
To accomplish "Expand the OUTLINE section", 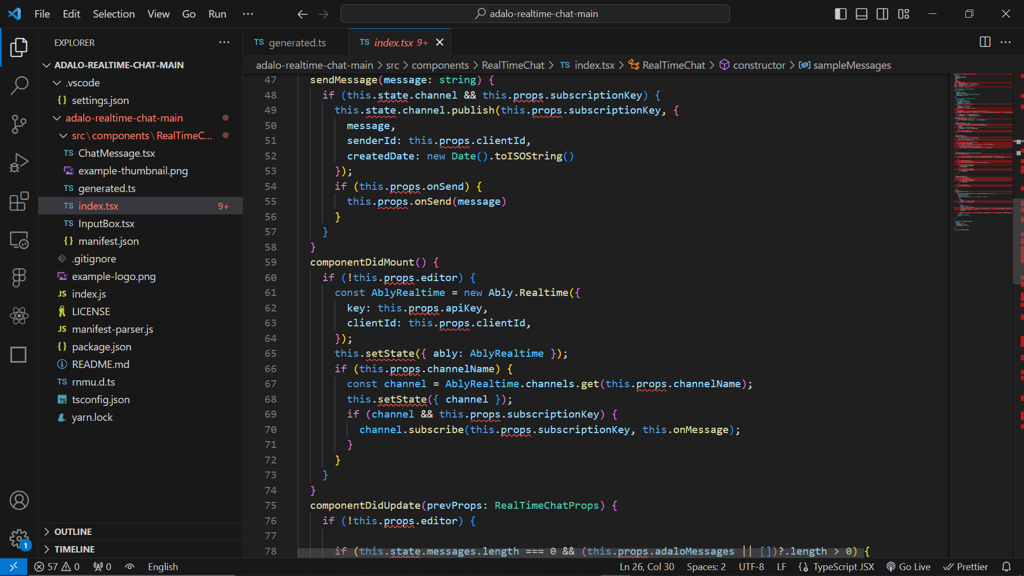I will coord(73,532).
